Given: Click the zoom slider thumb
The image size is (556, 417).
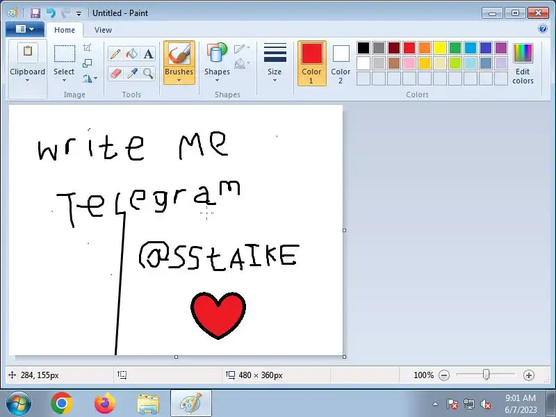Looking at the screenshot, I should click(486, 375).
